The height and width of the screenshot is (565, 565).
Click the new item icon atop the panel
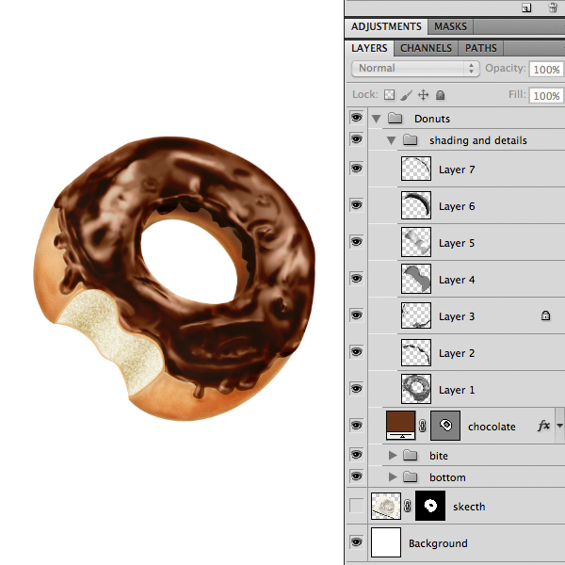tap(526, 8)
